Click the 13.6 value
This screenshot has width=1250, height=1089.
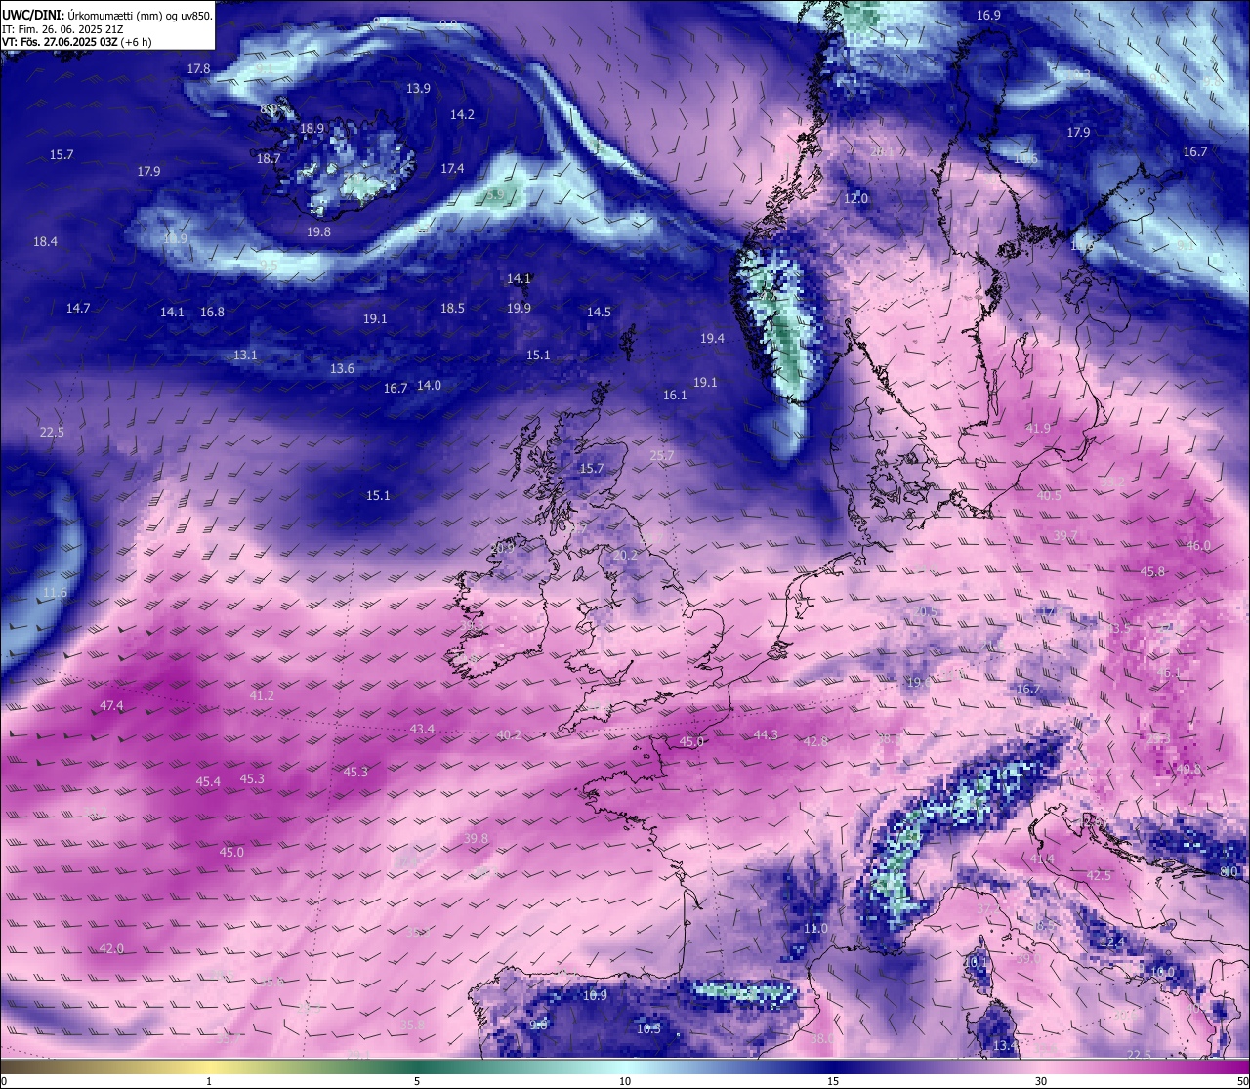(x=342, y=369)
